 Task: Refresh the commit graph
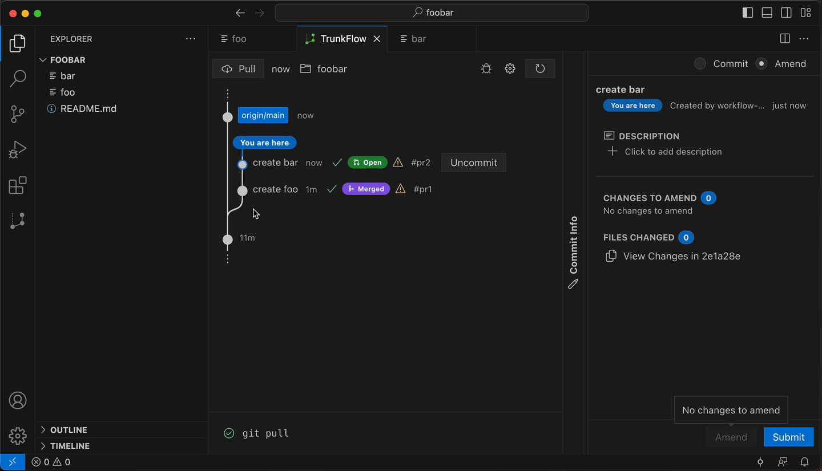pyautogui.click(x=540, y=68)
